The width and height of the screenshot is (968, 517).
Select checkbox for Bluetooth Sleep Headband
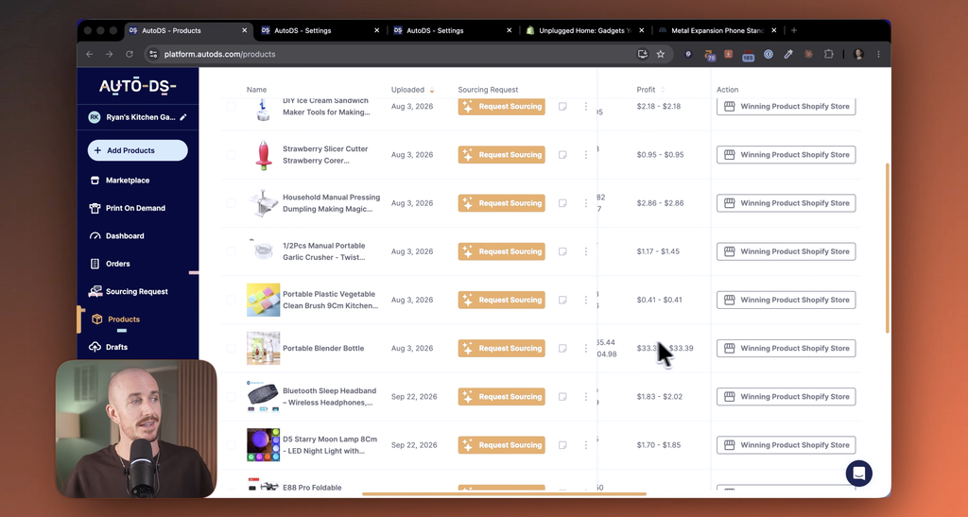point(231,397)
